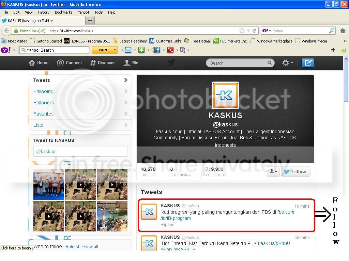Click the Twitter bird logo in navbar

tap(171, 63)
